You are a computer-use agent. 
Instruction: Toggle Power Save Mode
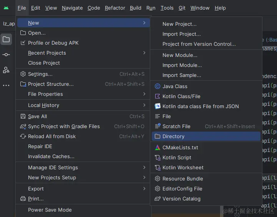tap(50, 210)
